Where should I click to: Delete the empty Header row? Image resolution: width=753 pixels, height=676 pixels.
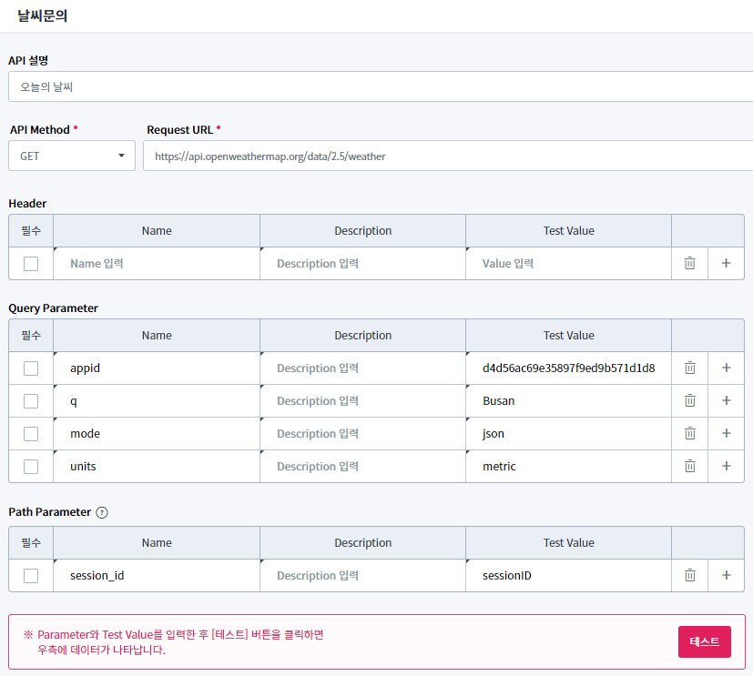(689, 263)
